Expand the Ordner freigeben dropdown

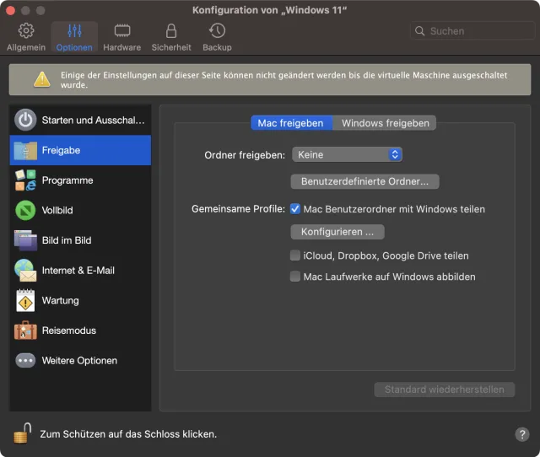pyautogui.click(x=347, y=154)
